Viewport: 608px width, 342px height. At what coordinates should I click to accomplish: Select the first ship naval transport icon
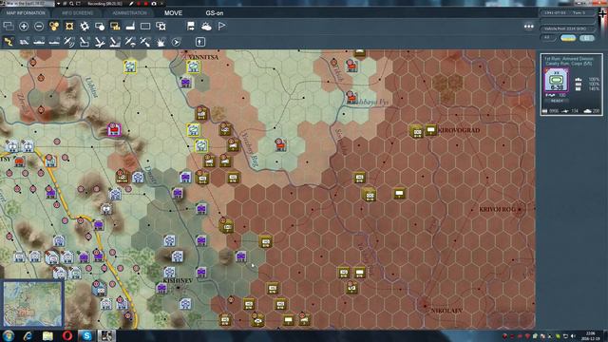[x=39, y=42]
